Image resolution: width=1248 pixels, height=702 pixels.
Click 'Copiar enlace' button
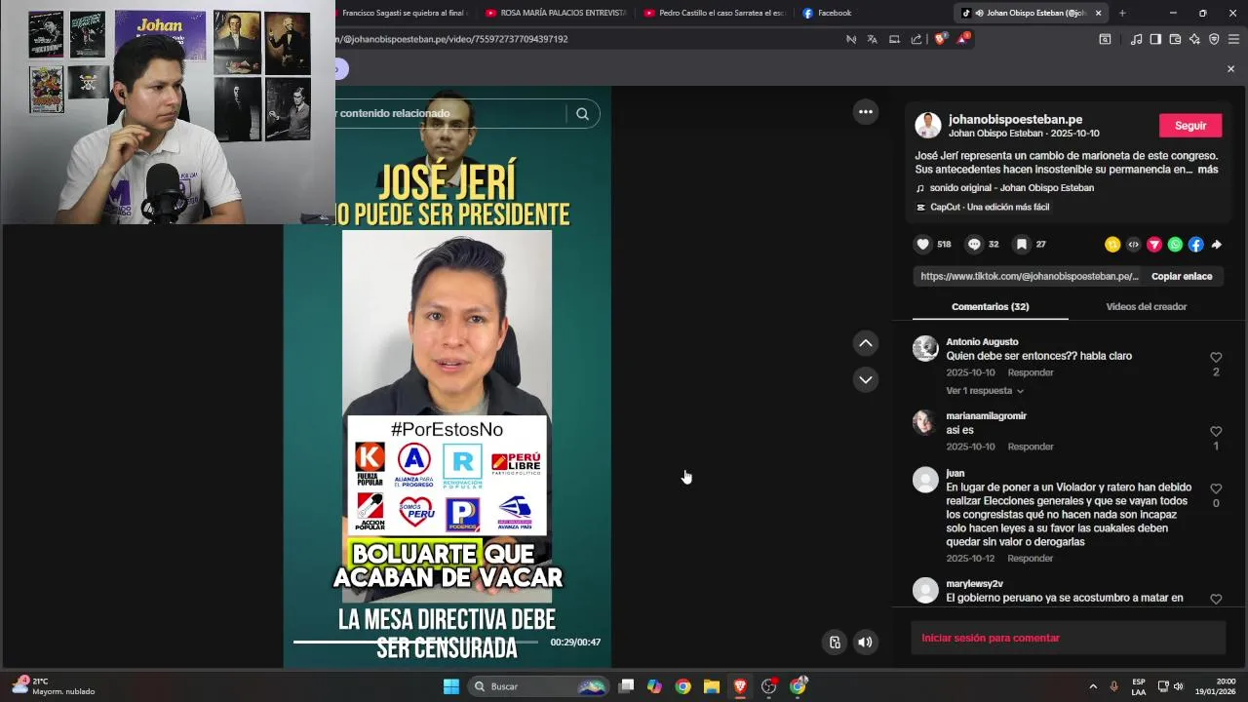point(1182,276)
